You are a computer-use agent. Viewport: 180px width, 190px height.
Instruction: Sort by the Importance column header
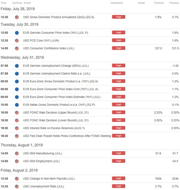click(x=117, y=3)
